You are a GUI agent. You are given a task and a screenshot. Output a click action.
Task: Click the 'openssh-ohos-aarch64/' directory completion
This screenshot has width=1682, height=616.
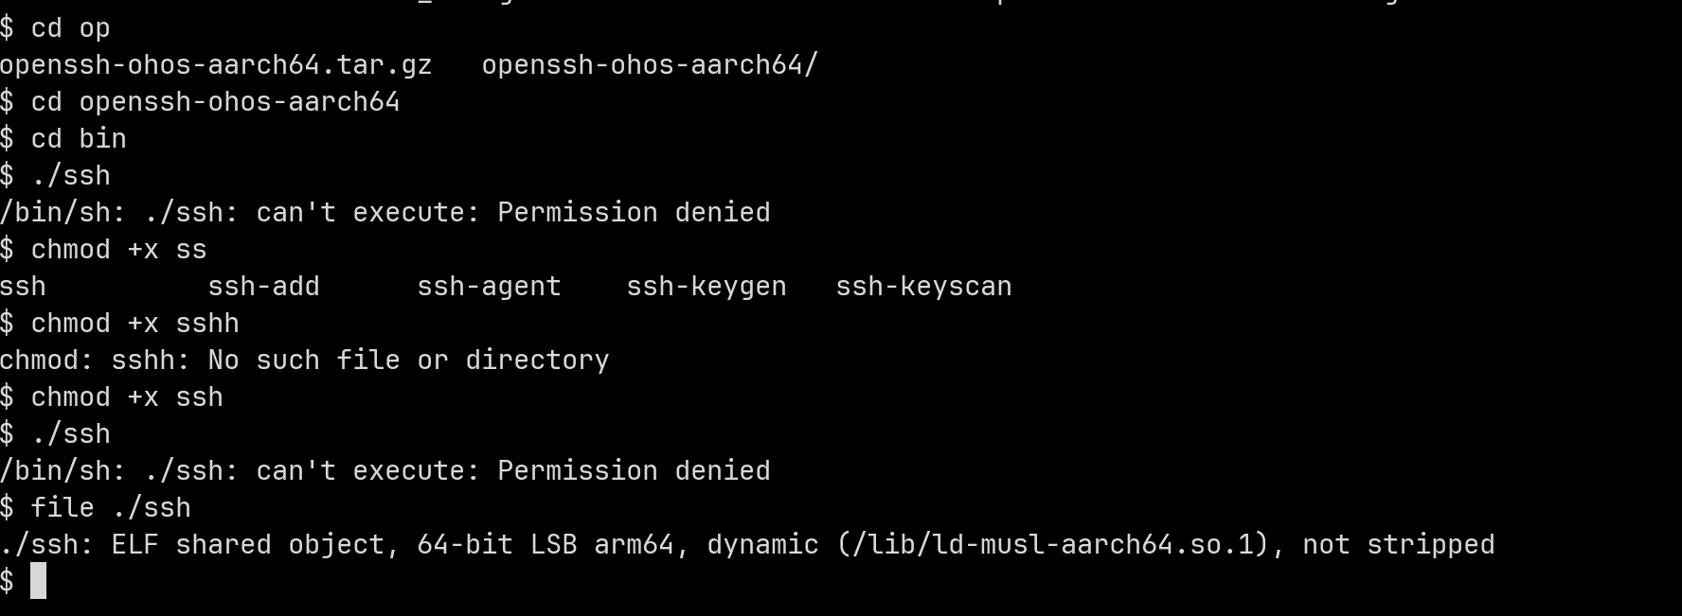[650, 65]
